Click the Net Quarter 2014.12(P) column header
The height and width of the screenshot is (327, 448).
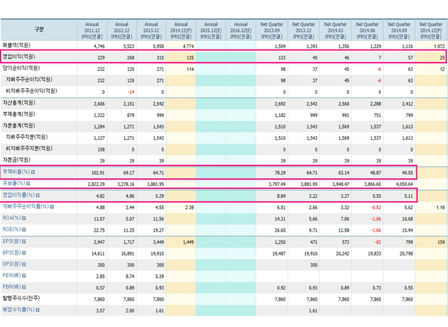[x=432, y=30]
